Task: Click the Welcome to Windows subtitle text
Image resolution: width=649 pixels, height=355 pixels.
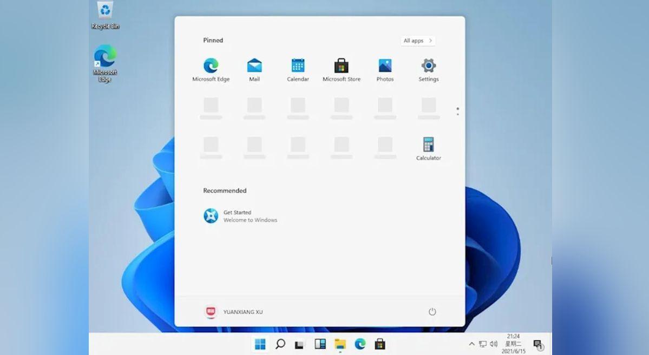Action: (x=251, y=220)
